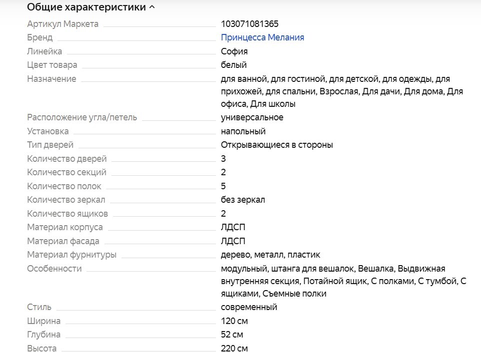Collapse the Общие характеристики section chevron
This screenshot has height=352, width=481.
click(x=152, y=7)
